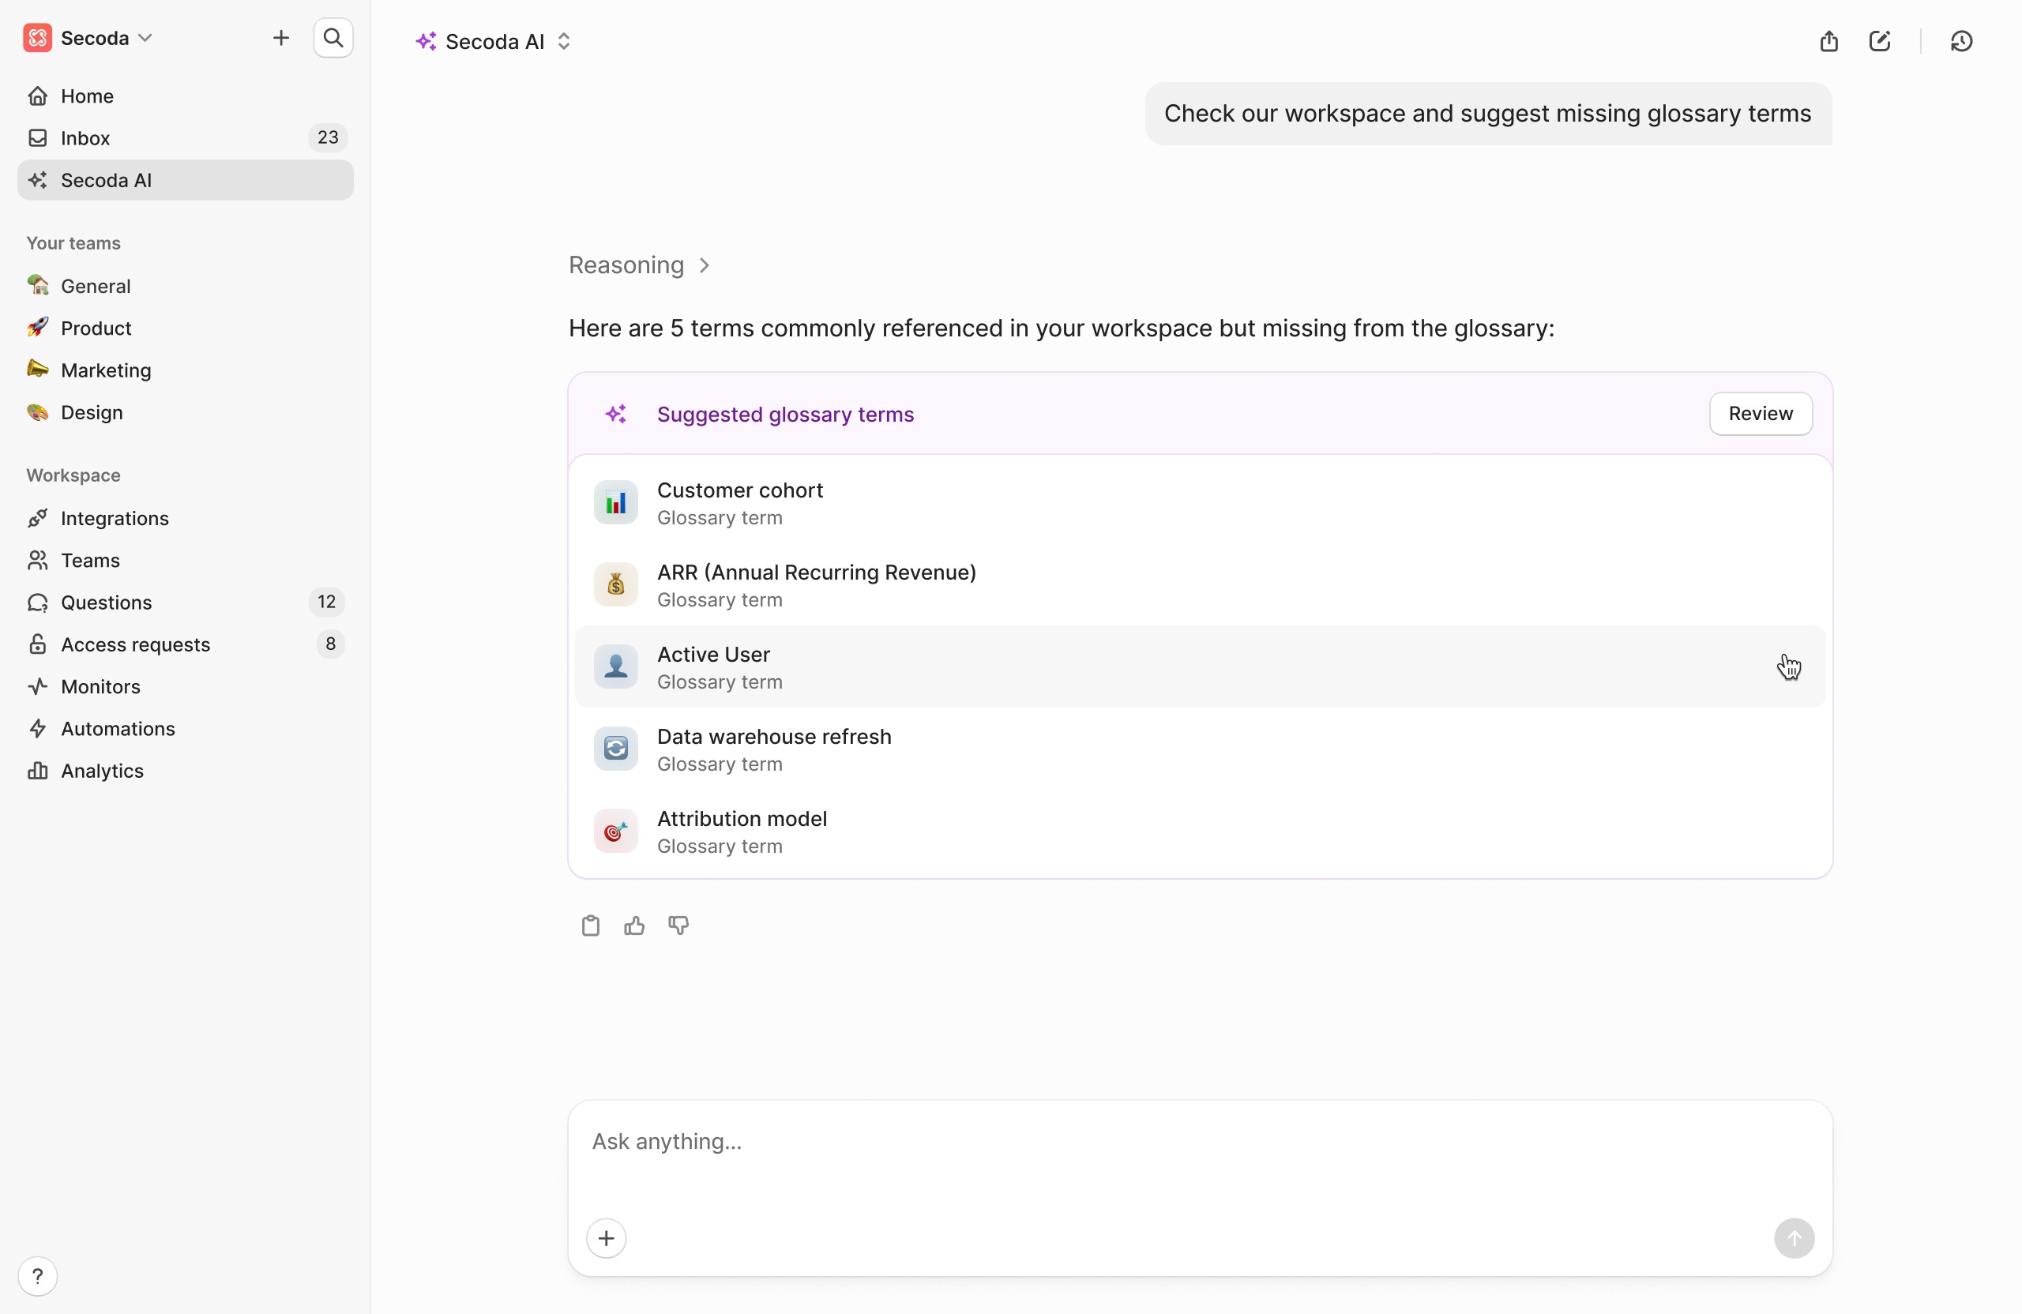Select the Active User glossary term
The height and width of the screenshot is (1314, 2022).
click(1200, 667)
